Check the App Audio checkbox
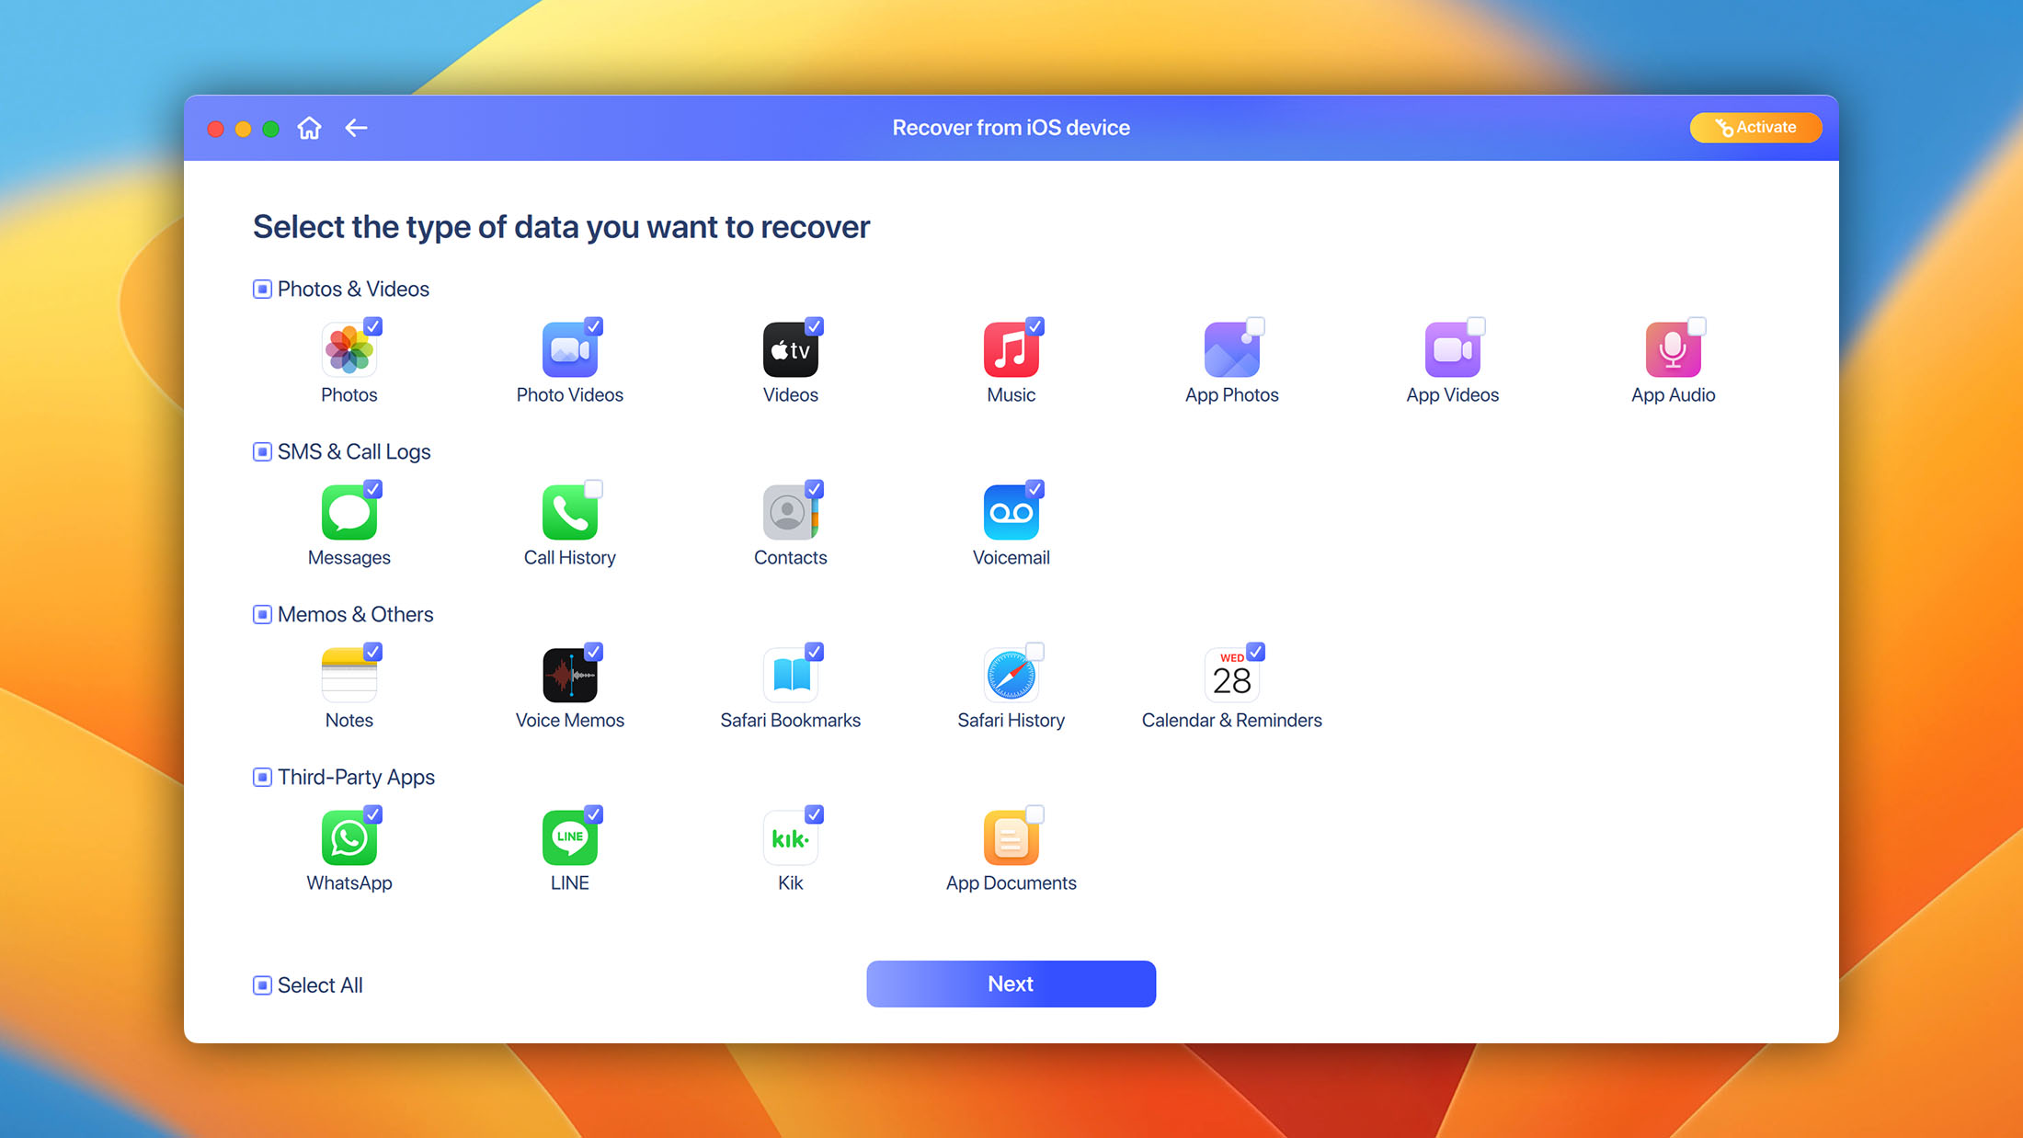The image size is (2023, 1138). (x=1697, y=326)
